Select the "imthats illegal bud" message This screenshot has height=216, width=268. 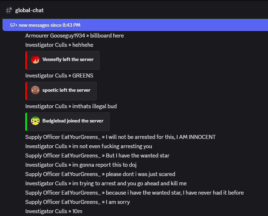point(71,106)
